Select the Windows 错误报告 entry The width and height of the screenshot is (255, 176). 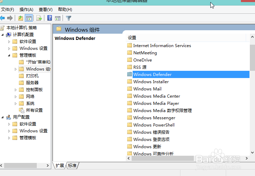tap(152, 132)
